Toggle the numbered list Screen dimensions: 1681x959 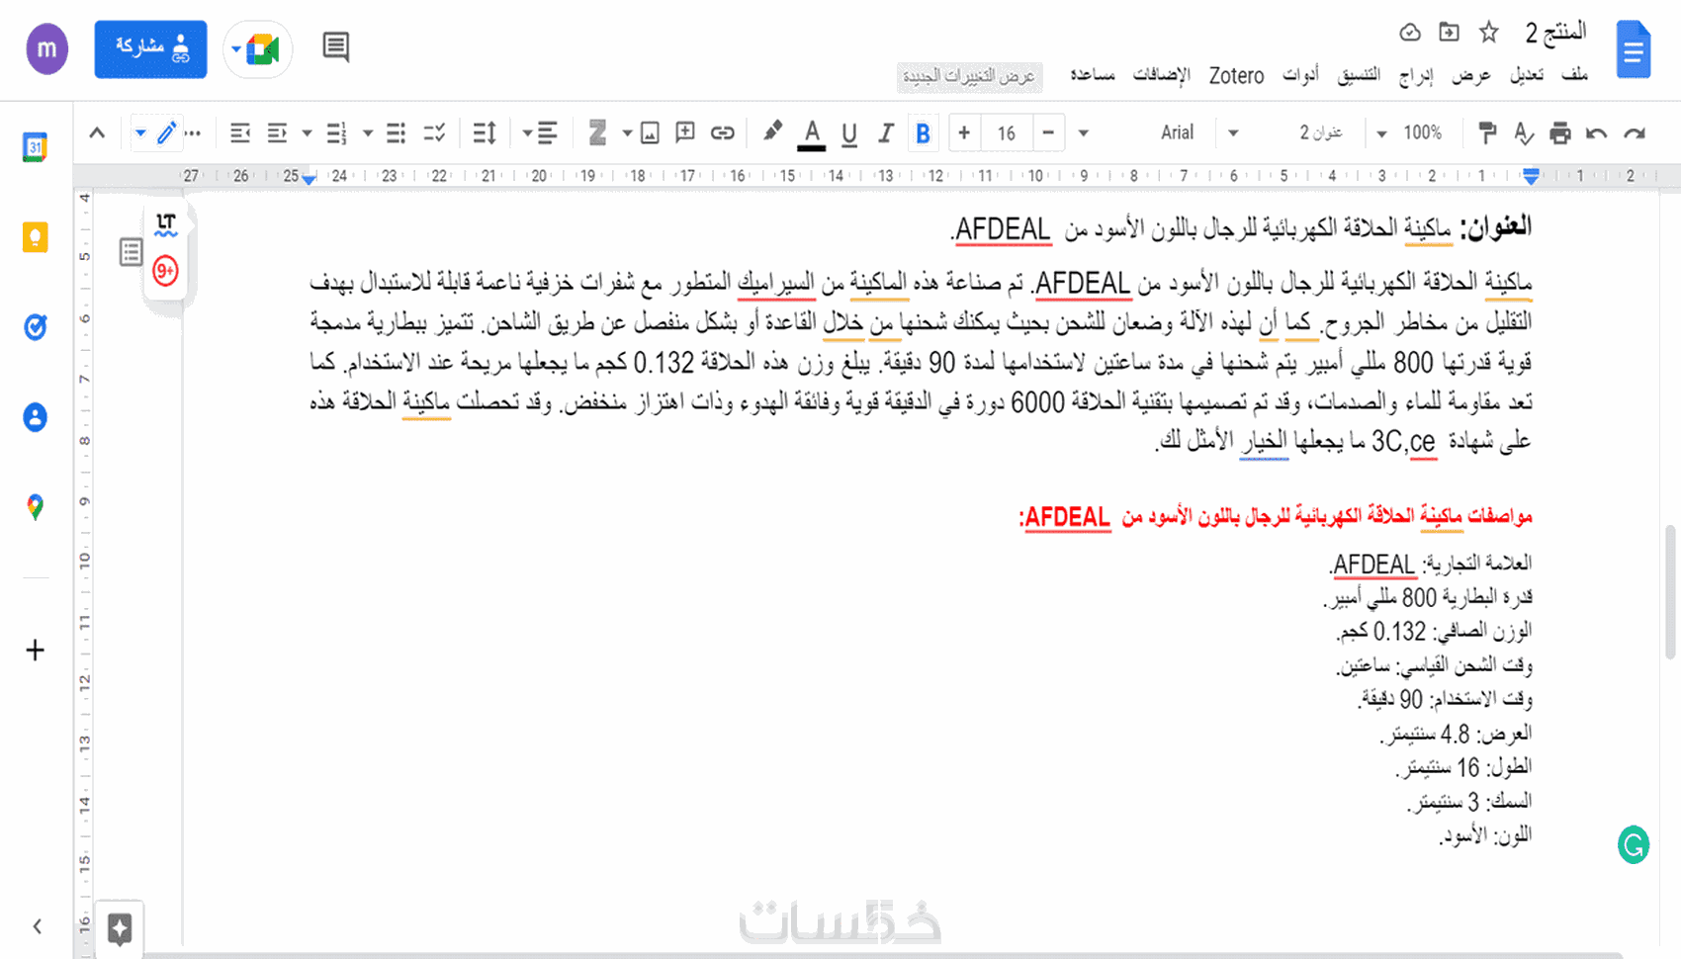336,132
